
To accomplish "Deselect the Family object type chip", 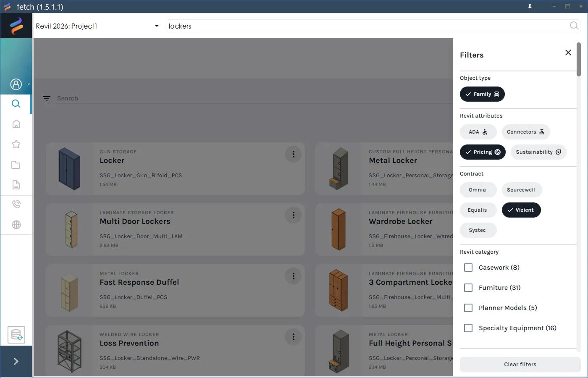I will 482,94.
